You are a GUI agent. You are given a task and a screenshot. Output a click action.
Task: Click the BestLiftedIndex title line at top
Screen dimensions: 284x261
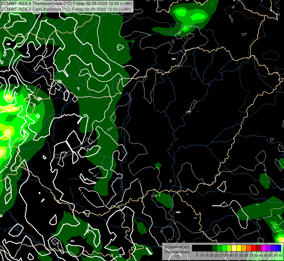66,9
